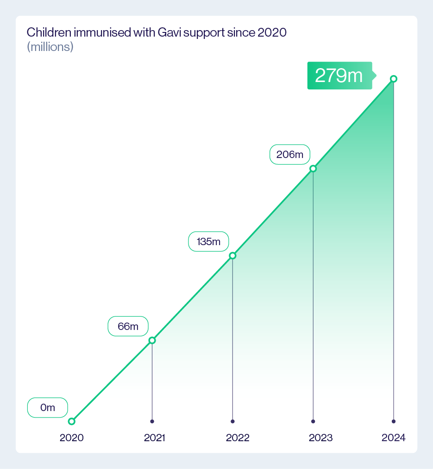
Task: Select the 135m value label
Action: tap(208, 241)
